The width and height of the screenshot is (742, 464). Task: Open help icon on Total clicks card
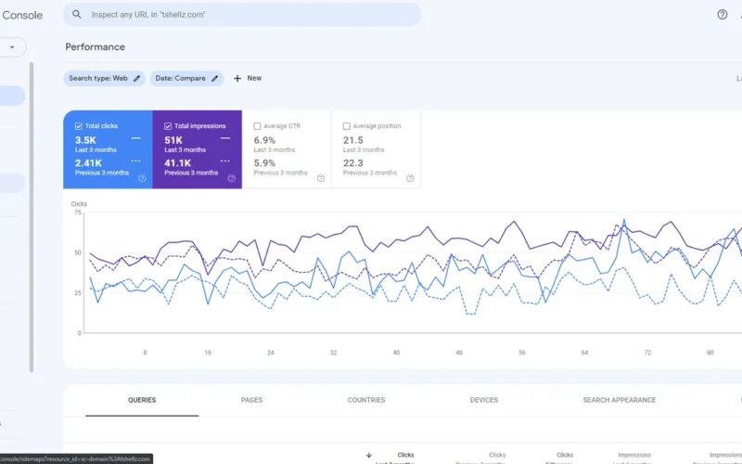point(142,178)
